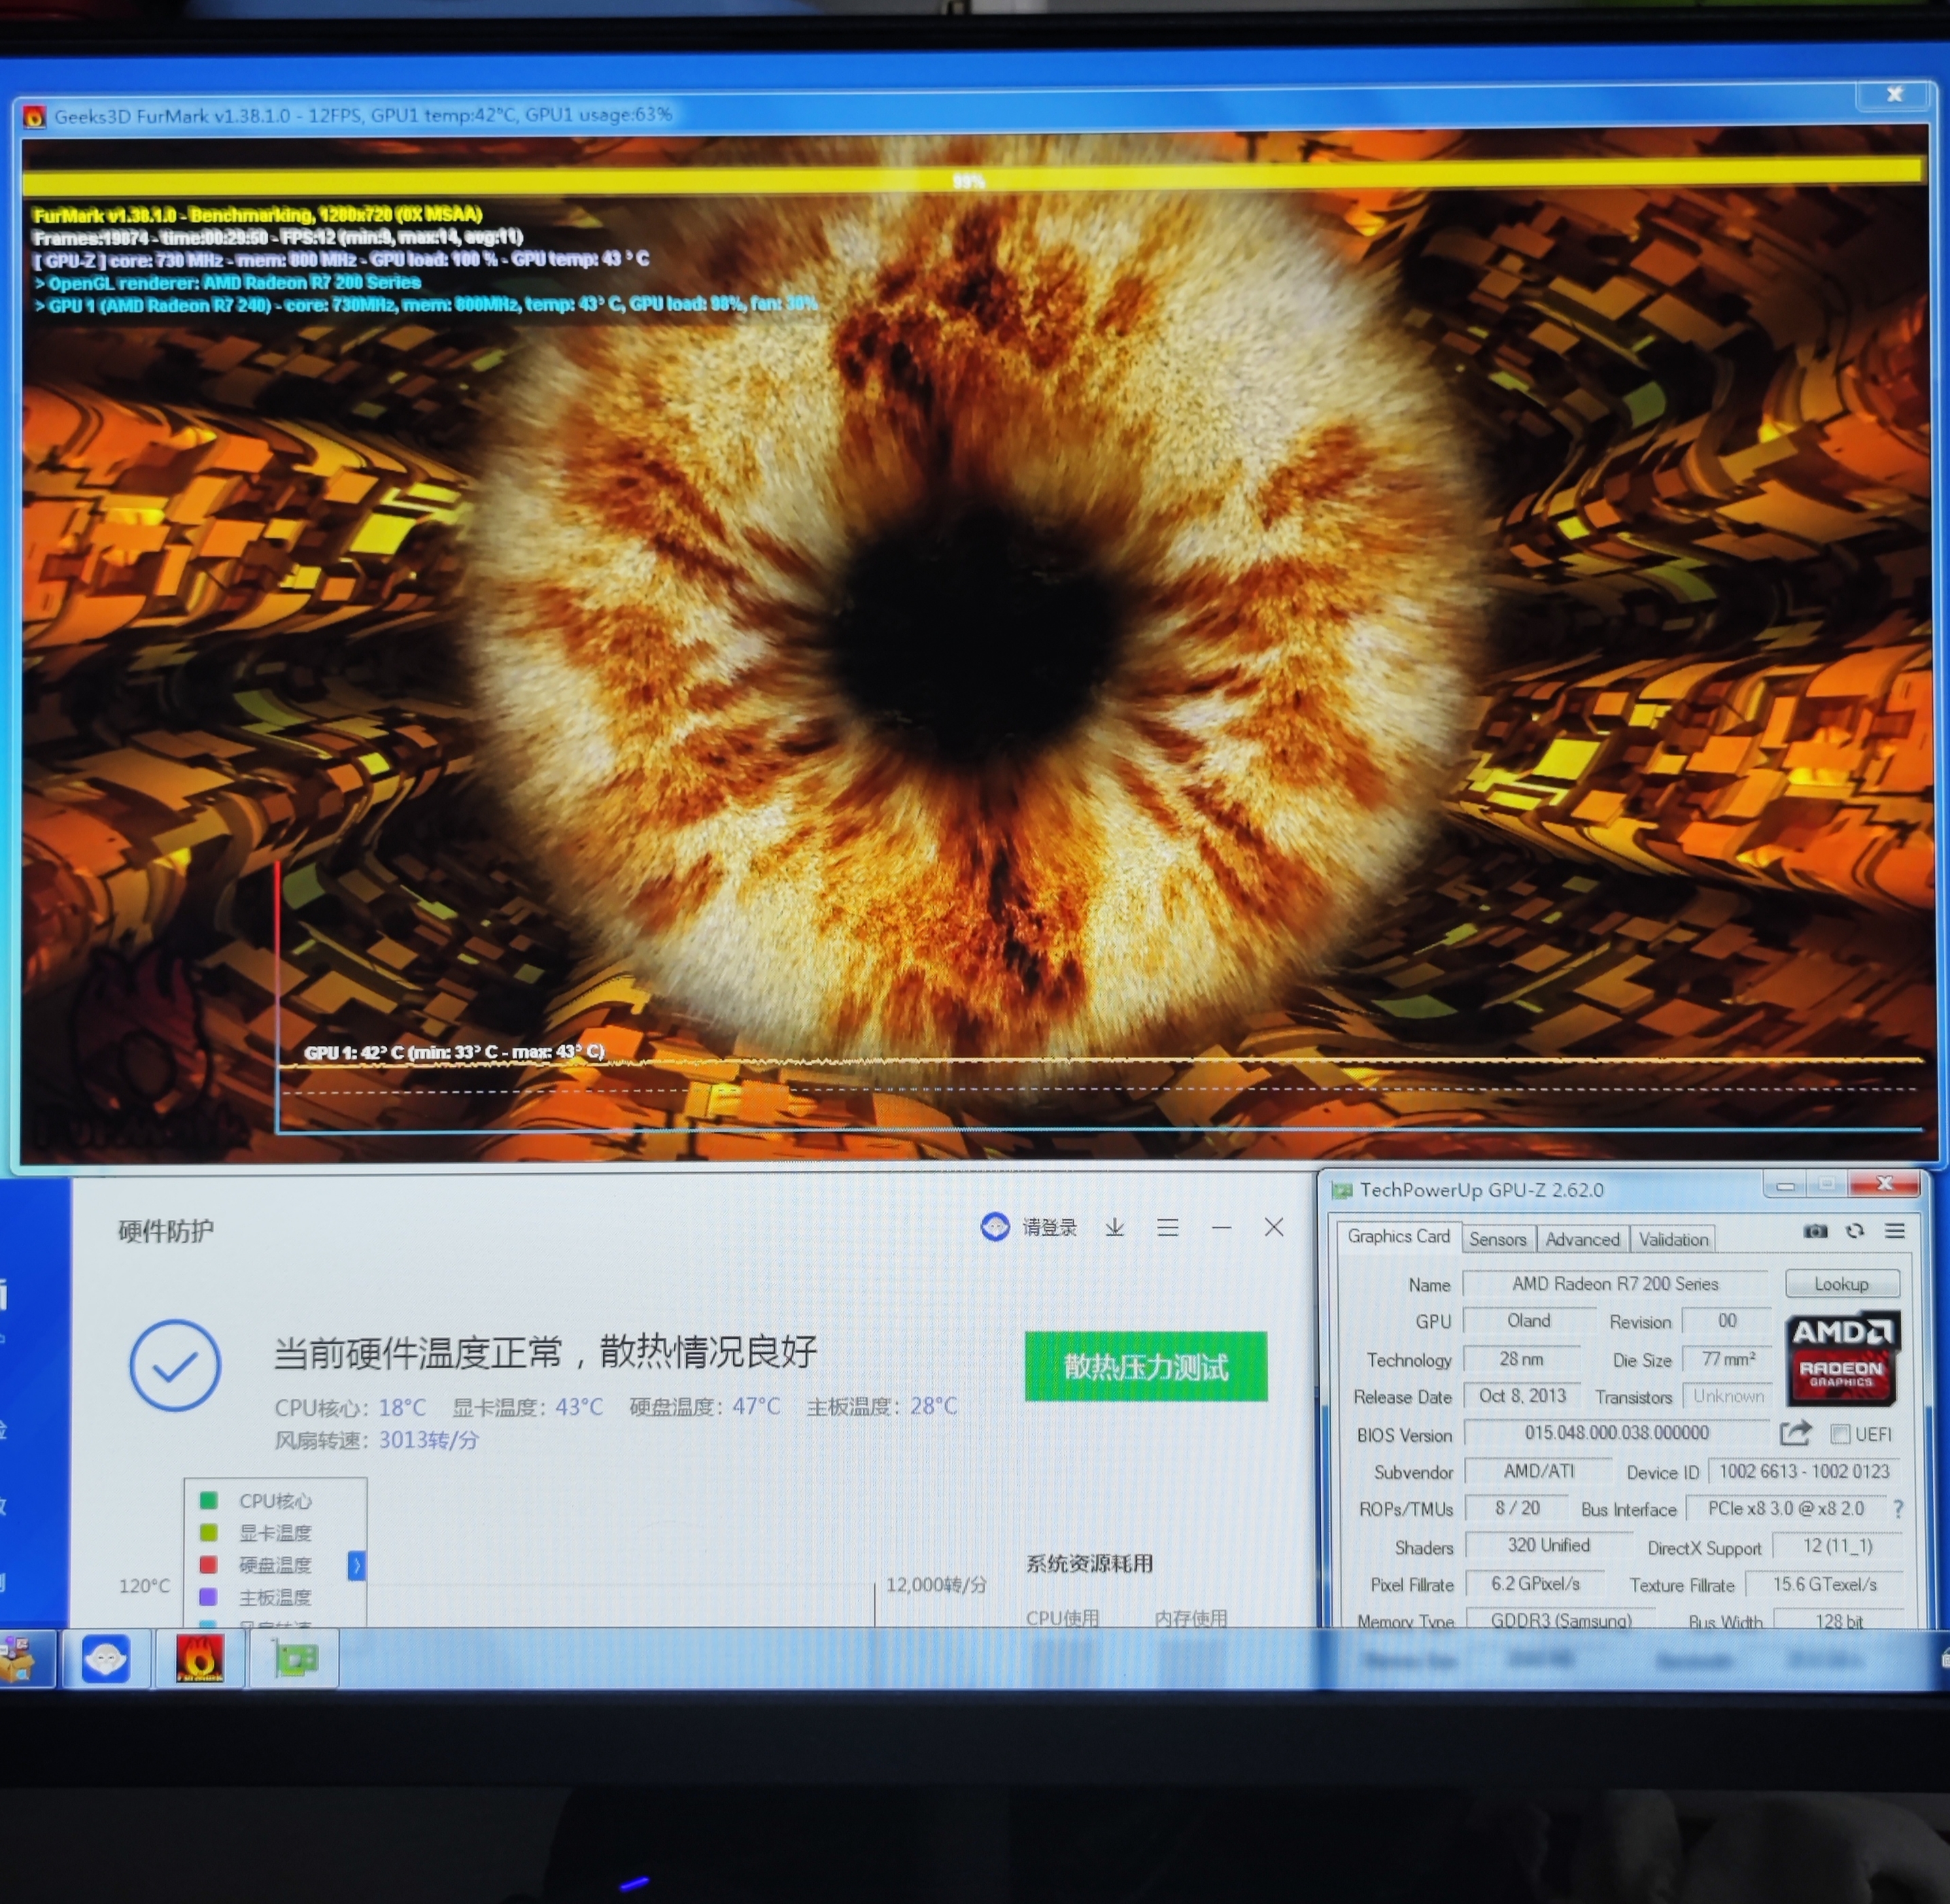Click the 系统资源耗用 heading
Image resolution: width=1950 pixels, height=1904 pixels.
pyautogui.click(x=1089, y=1564)
